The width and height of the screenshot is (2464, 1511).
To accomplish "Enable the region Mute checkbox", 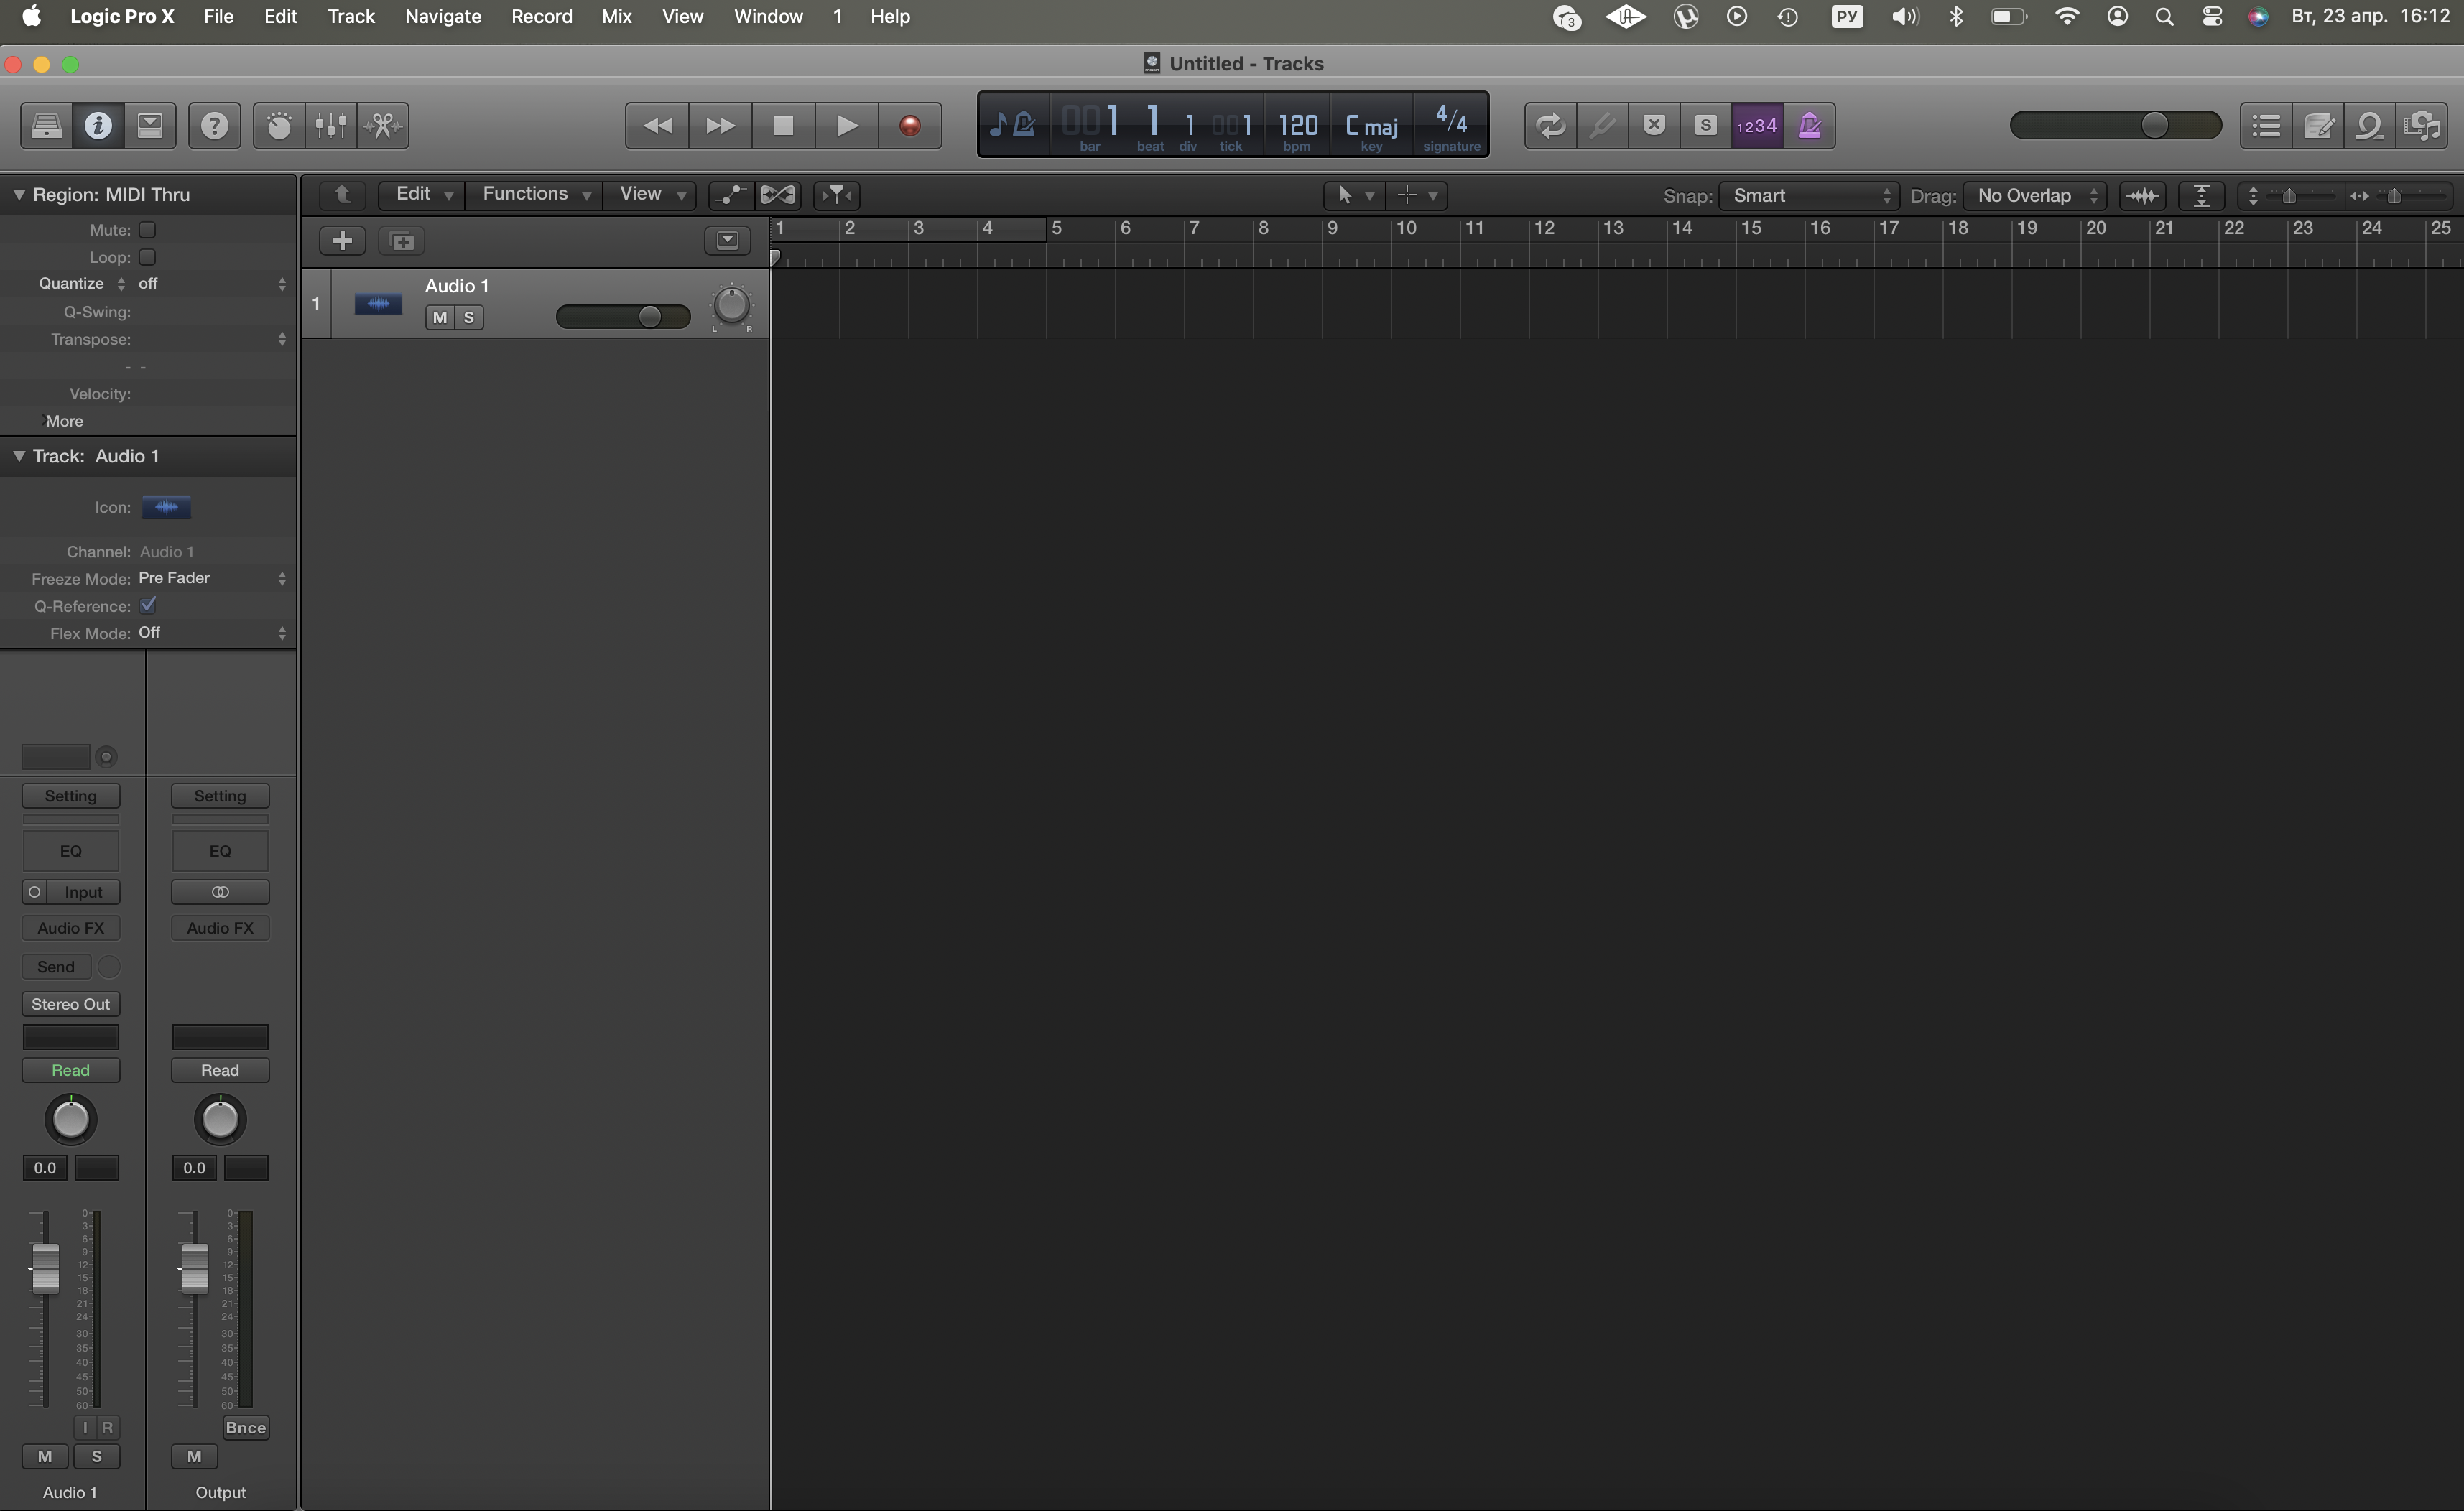I will [147, 230].
